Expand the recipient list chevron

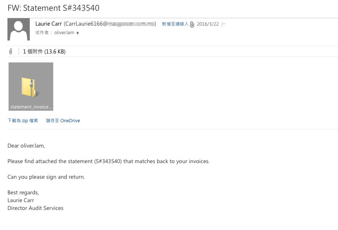click(x=77, y=33)
